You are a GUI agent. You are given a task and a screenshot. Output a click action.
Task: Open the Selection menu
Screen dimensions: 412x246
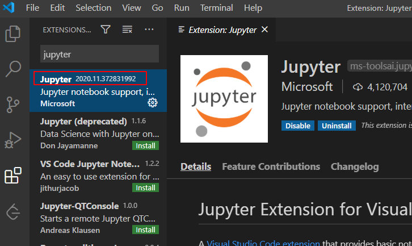coord(94,8)
